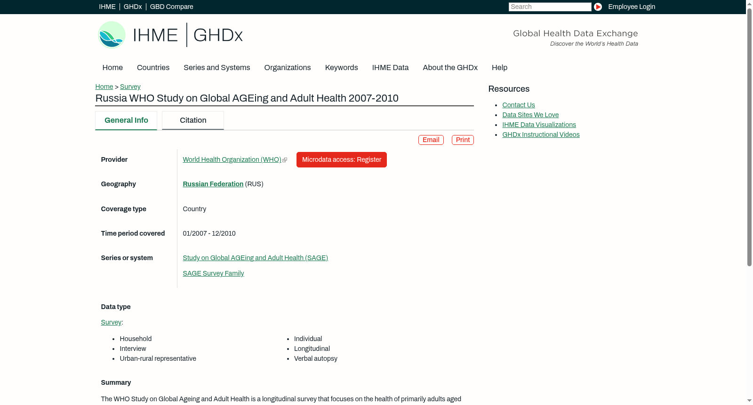Click the 'Urban-rural representative' list item
The image size is (753, 405).
coord(158,359)
